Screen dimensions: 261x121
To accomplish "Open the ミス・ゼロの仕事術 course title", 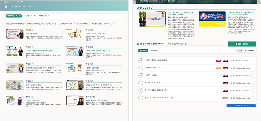I will pos(33,85).
